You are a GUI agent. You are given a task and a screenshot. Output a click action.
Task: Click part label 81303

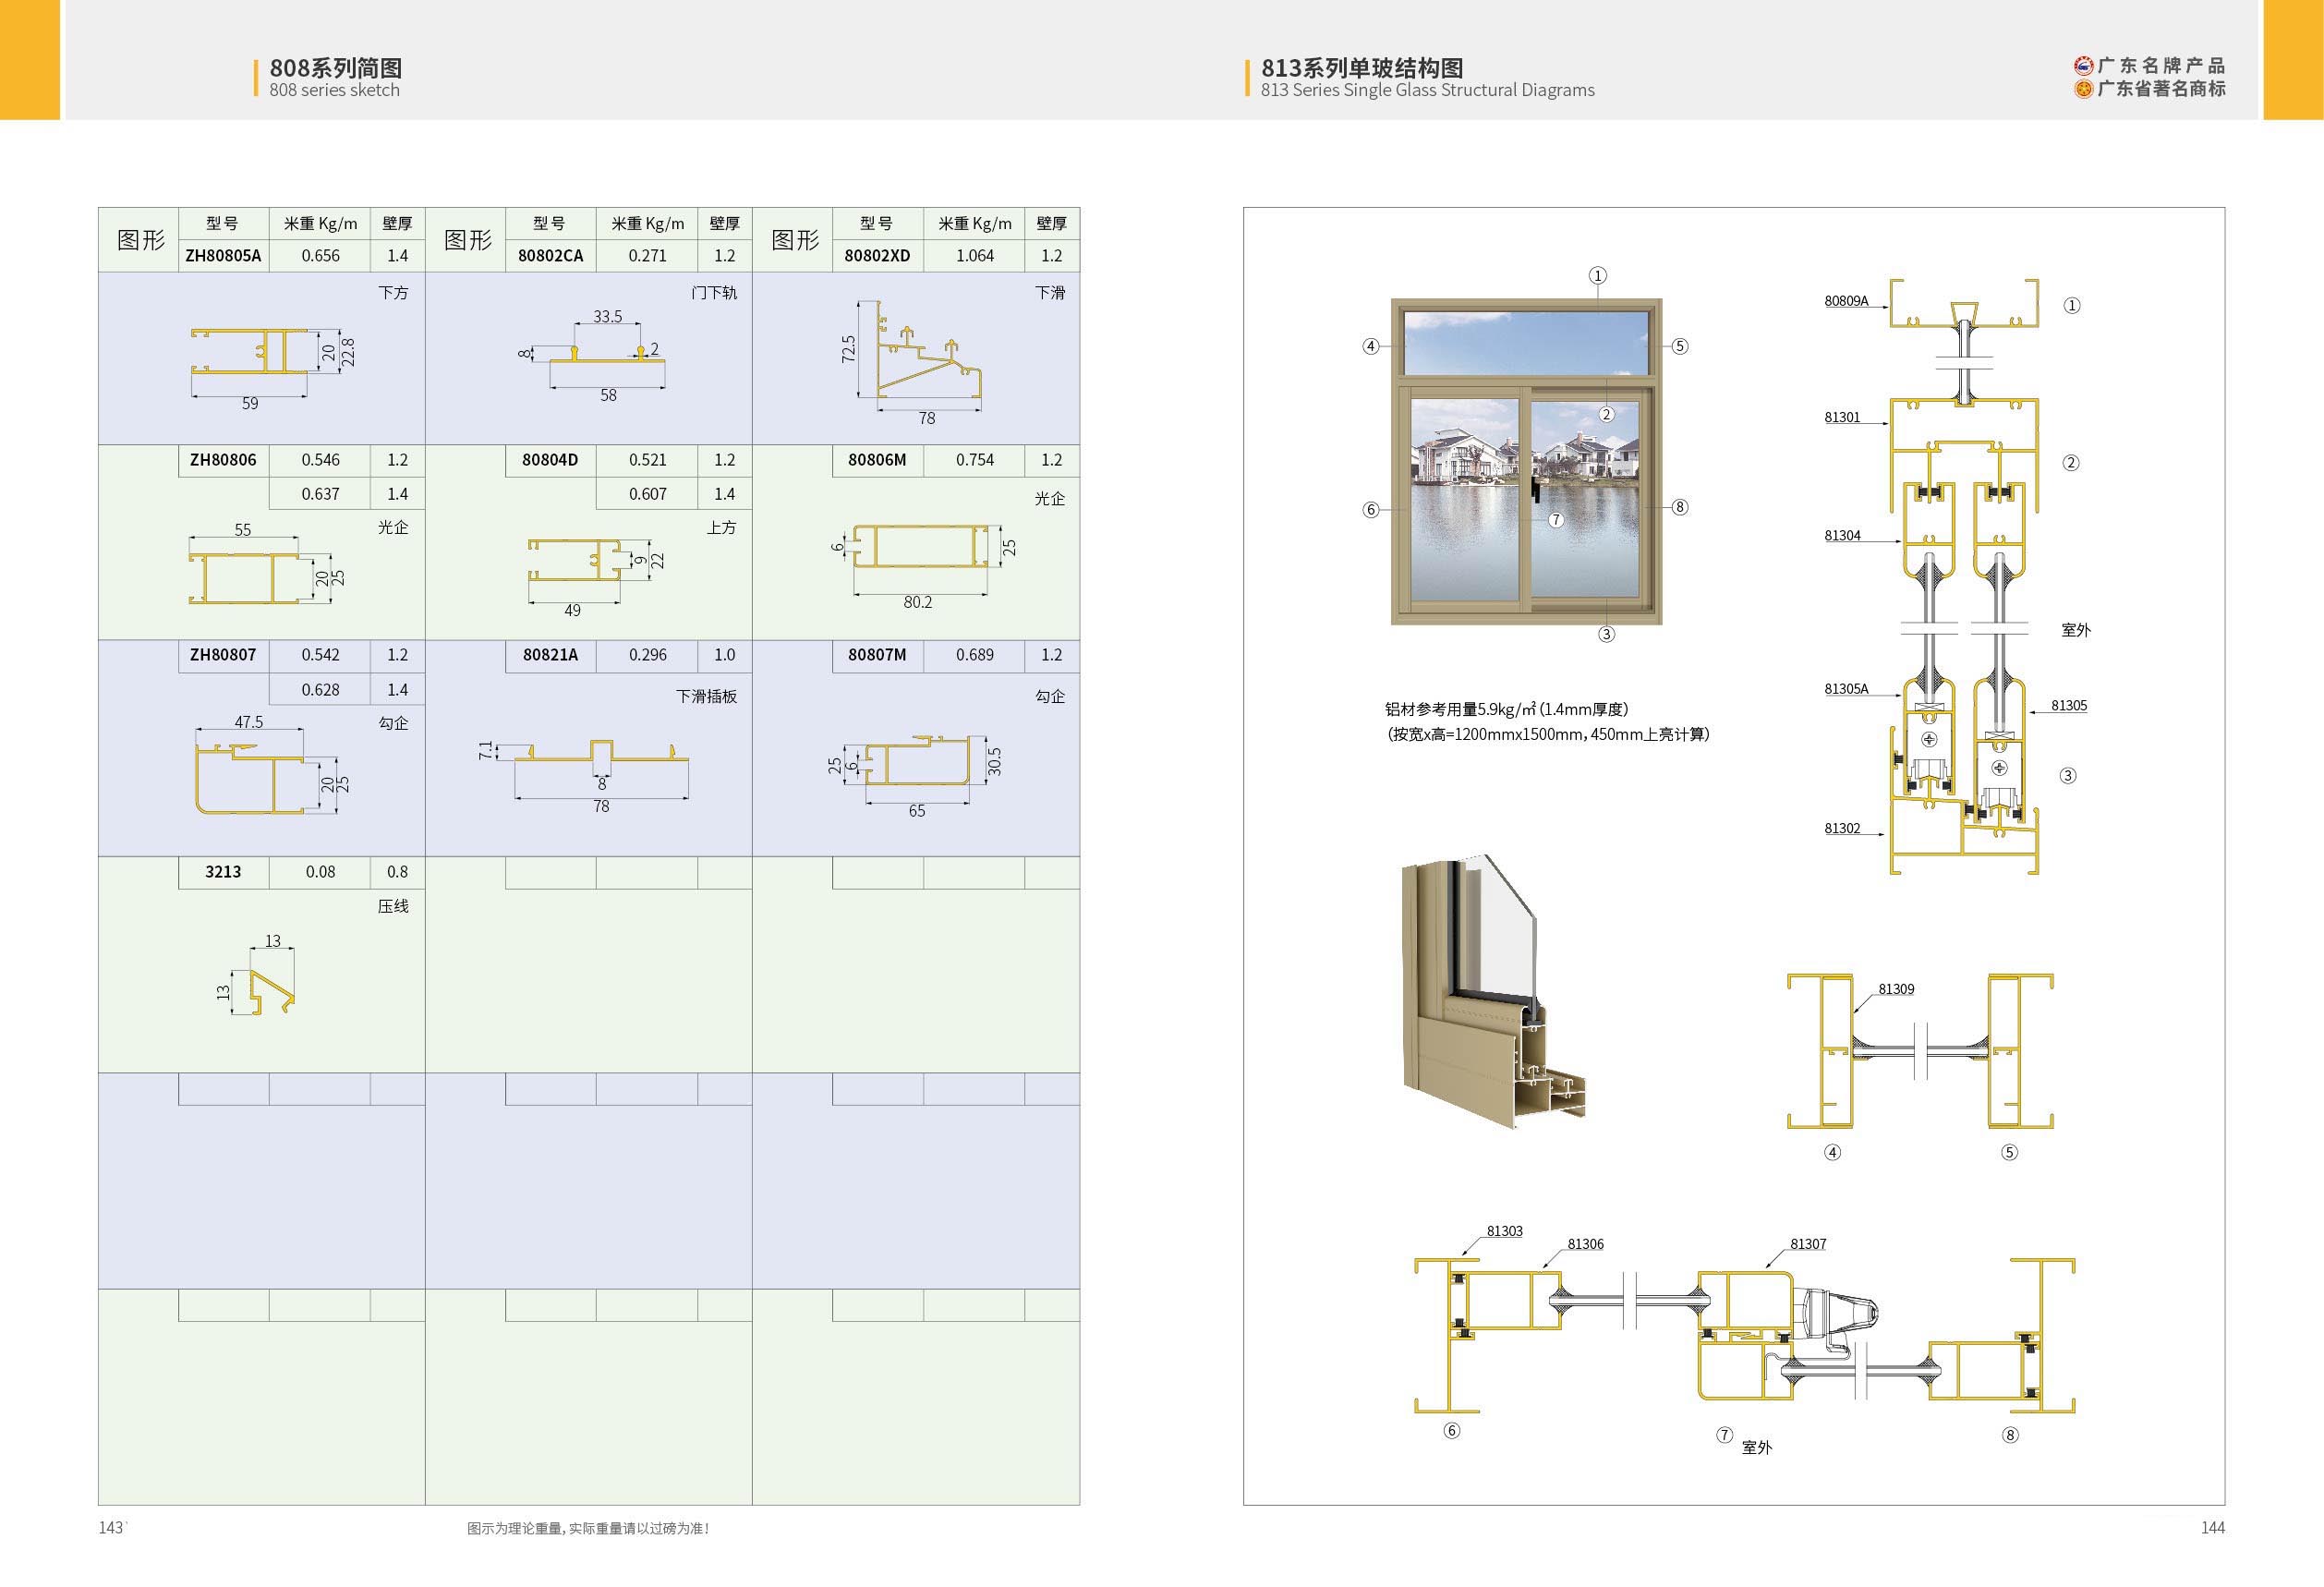(x=1504, y=1232)
